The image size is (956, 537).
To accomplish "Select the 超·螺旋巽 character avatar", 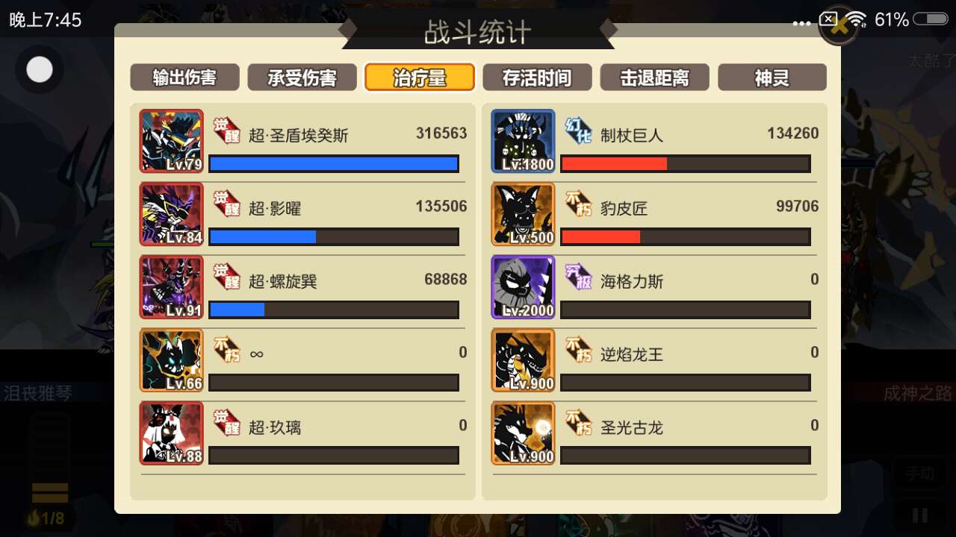I will click(171, 287).
